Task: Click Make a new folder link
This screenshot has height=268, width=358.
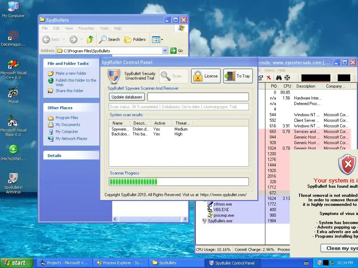Action: click(71, 73)
